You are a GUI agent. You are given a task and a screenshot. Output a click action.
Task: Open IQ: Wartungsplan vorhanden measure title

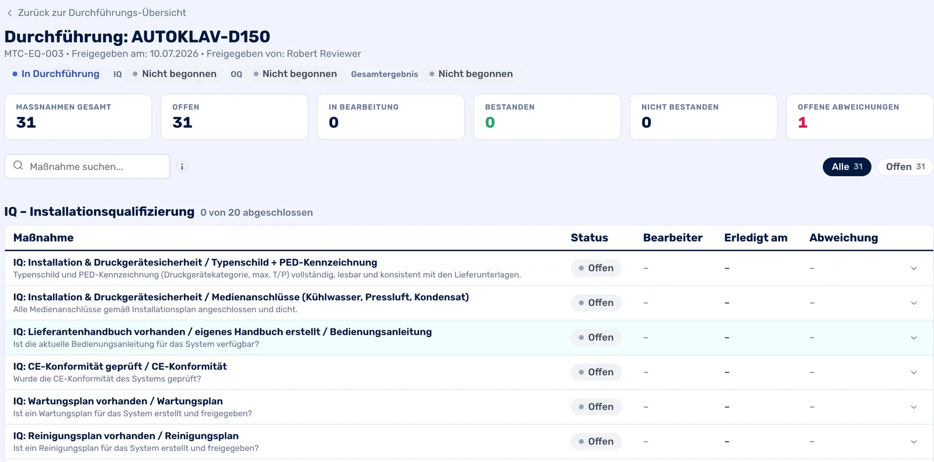[x=118, y=401]
